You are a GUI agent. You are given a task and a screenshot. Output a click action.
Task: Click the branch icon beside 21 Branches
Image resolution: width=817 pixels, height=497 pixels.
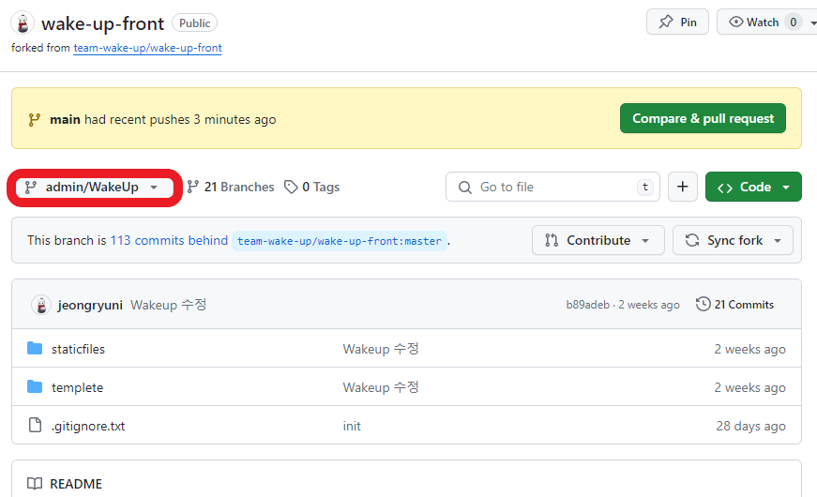[x=193, y=187]
